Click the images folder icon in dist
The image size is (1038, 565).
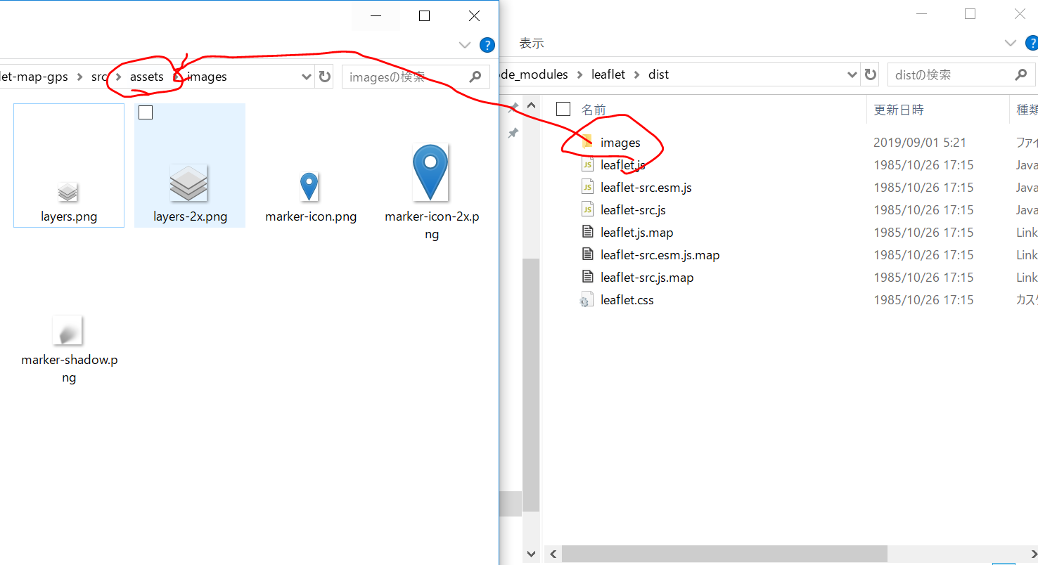click(x=587, y=143)
